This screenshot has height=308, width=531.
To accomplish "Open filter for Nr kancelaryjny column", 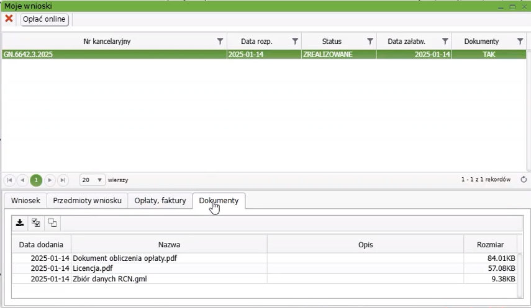I will click(220, 42).
